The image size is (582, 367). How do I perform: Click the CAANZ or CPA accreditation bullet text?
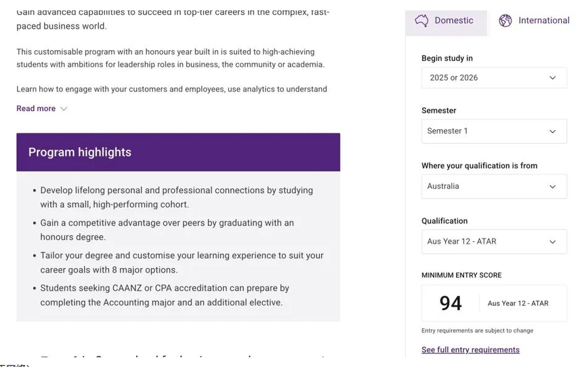165,295
